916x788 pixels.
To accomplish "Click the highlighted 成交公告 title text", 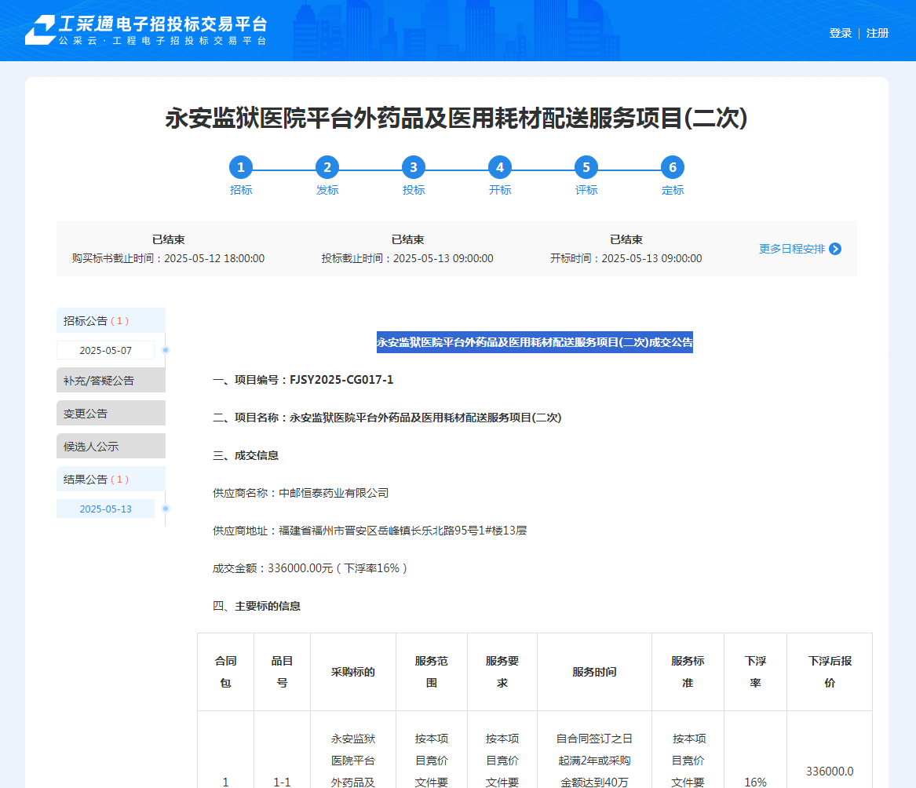I will pos(535,342).
